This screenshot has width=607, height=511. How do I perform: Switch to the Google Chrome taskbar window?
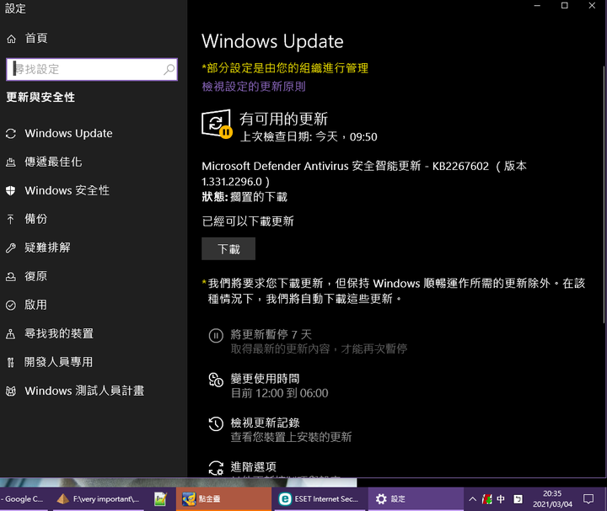(x=24, y=499)
